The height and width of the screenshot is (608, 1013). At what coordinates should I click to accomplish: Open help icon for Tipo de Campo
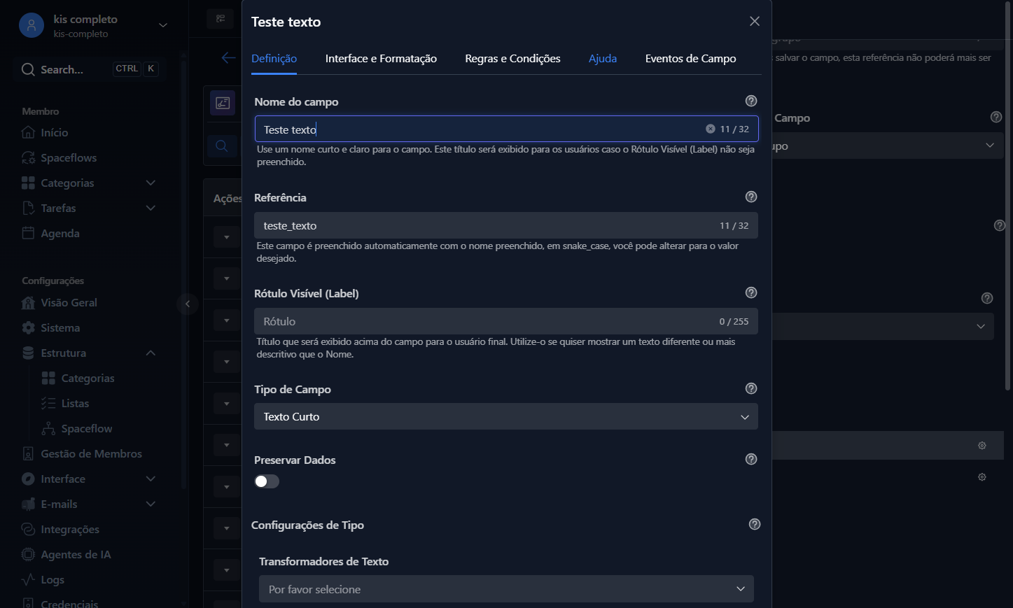coord(751,388)
